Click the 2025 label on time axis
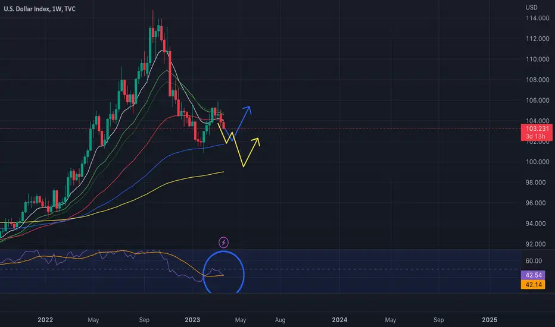This screenshot has width=555, height=327. [489, 320]
